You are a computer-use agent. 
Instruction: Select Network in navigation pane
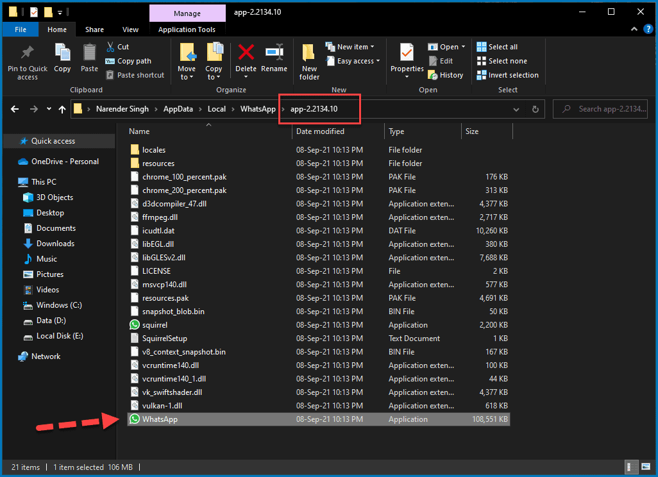tap(59, 356)
